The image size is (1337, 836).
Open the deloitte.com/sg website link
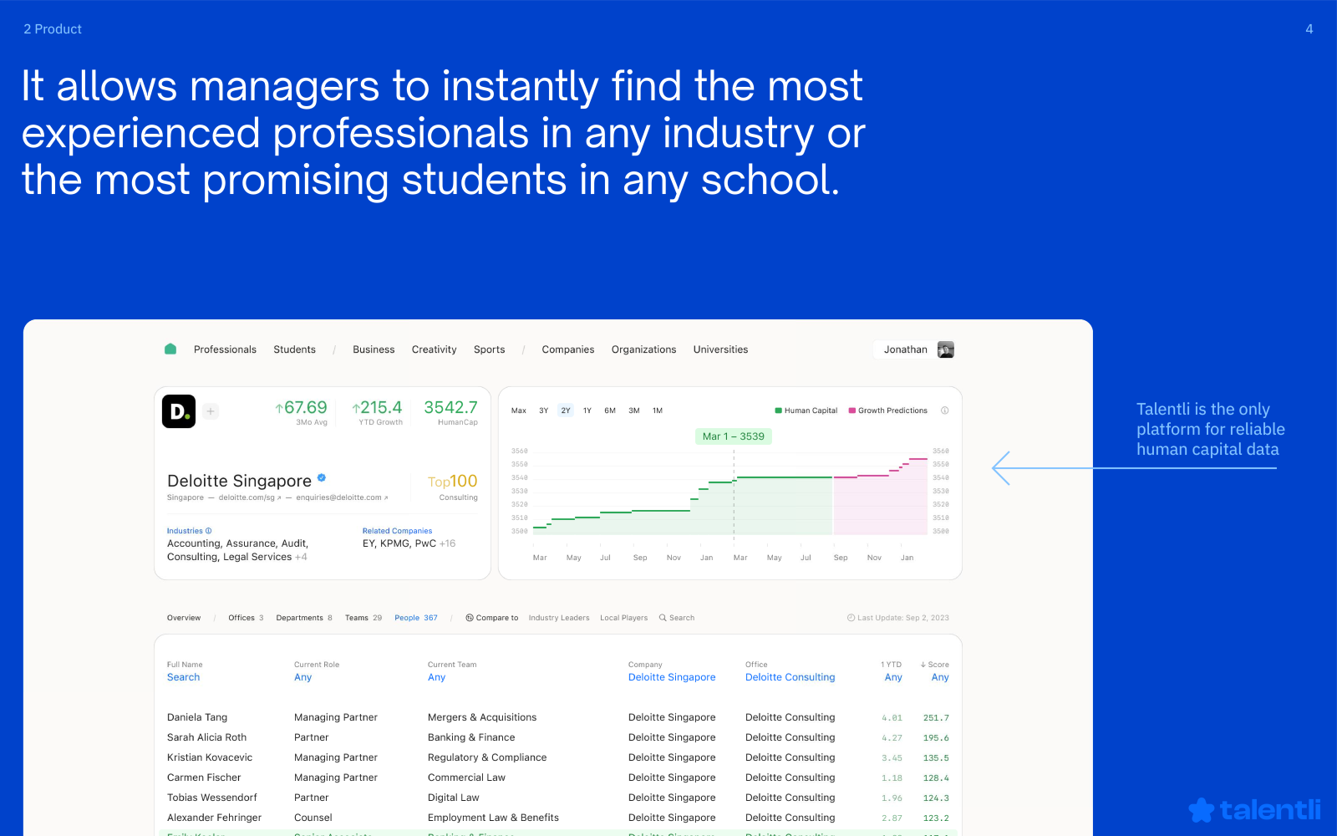tap(250, 497)
